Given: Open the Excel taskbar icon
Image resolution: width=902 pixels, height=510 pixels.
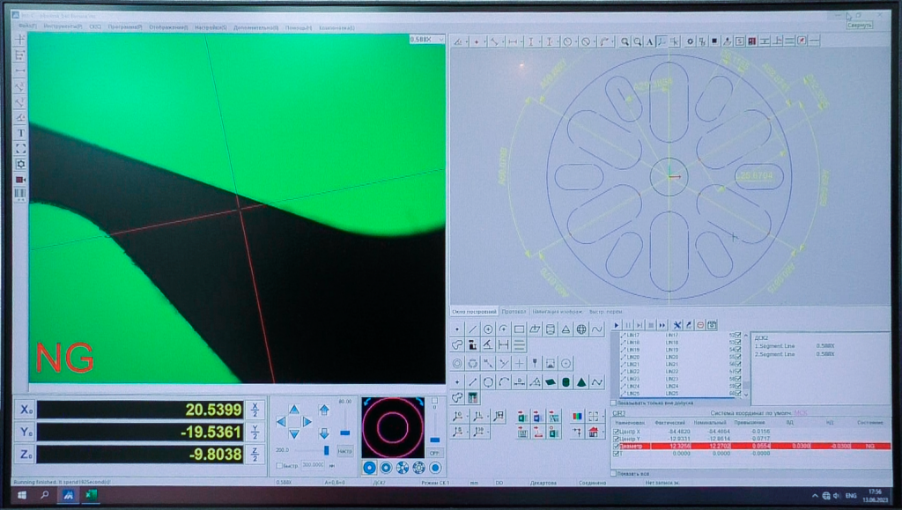Looking at the screenshot, I should pyautogui.click(x=91, y=495).
